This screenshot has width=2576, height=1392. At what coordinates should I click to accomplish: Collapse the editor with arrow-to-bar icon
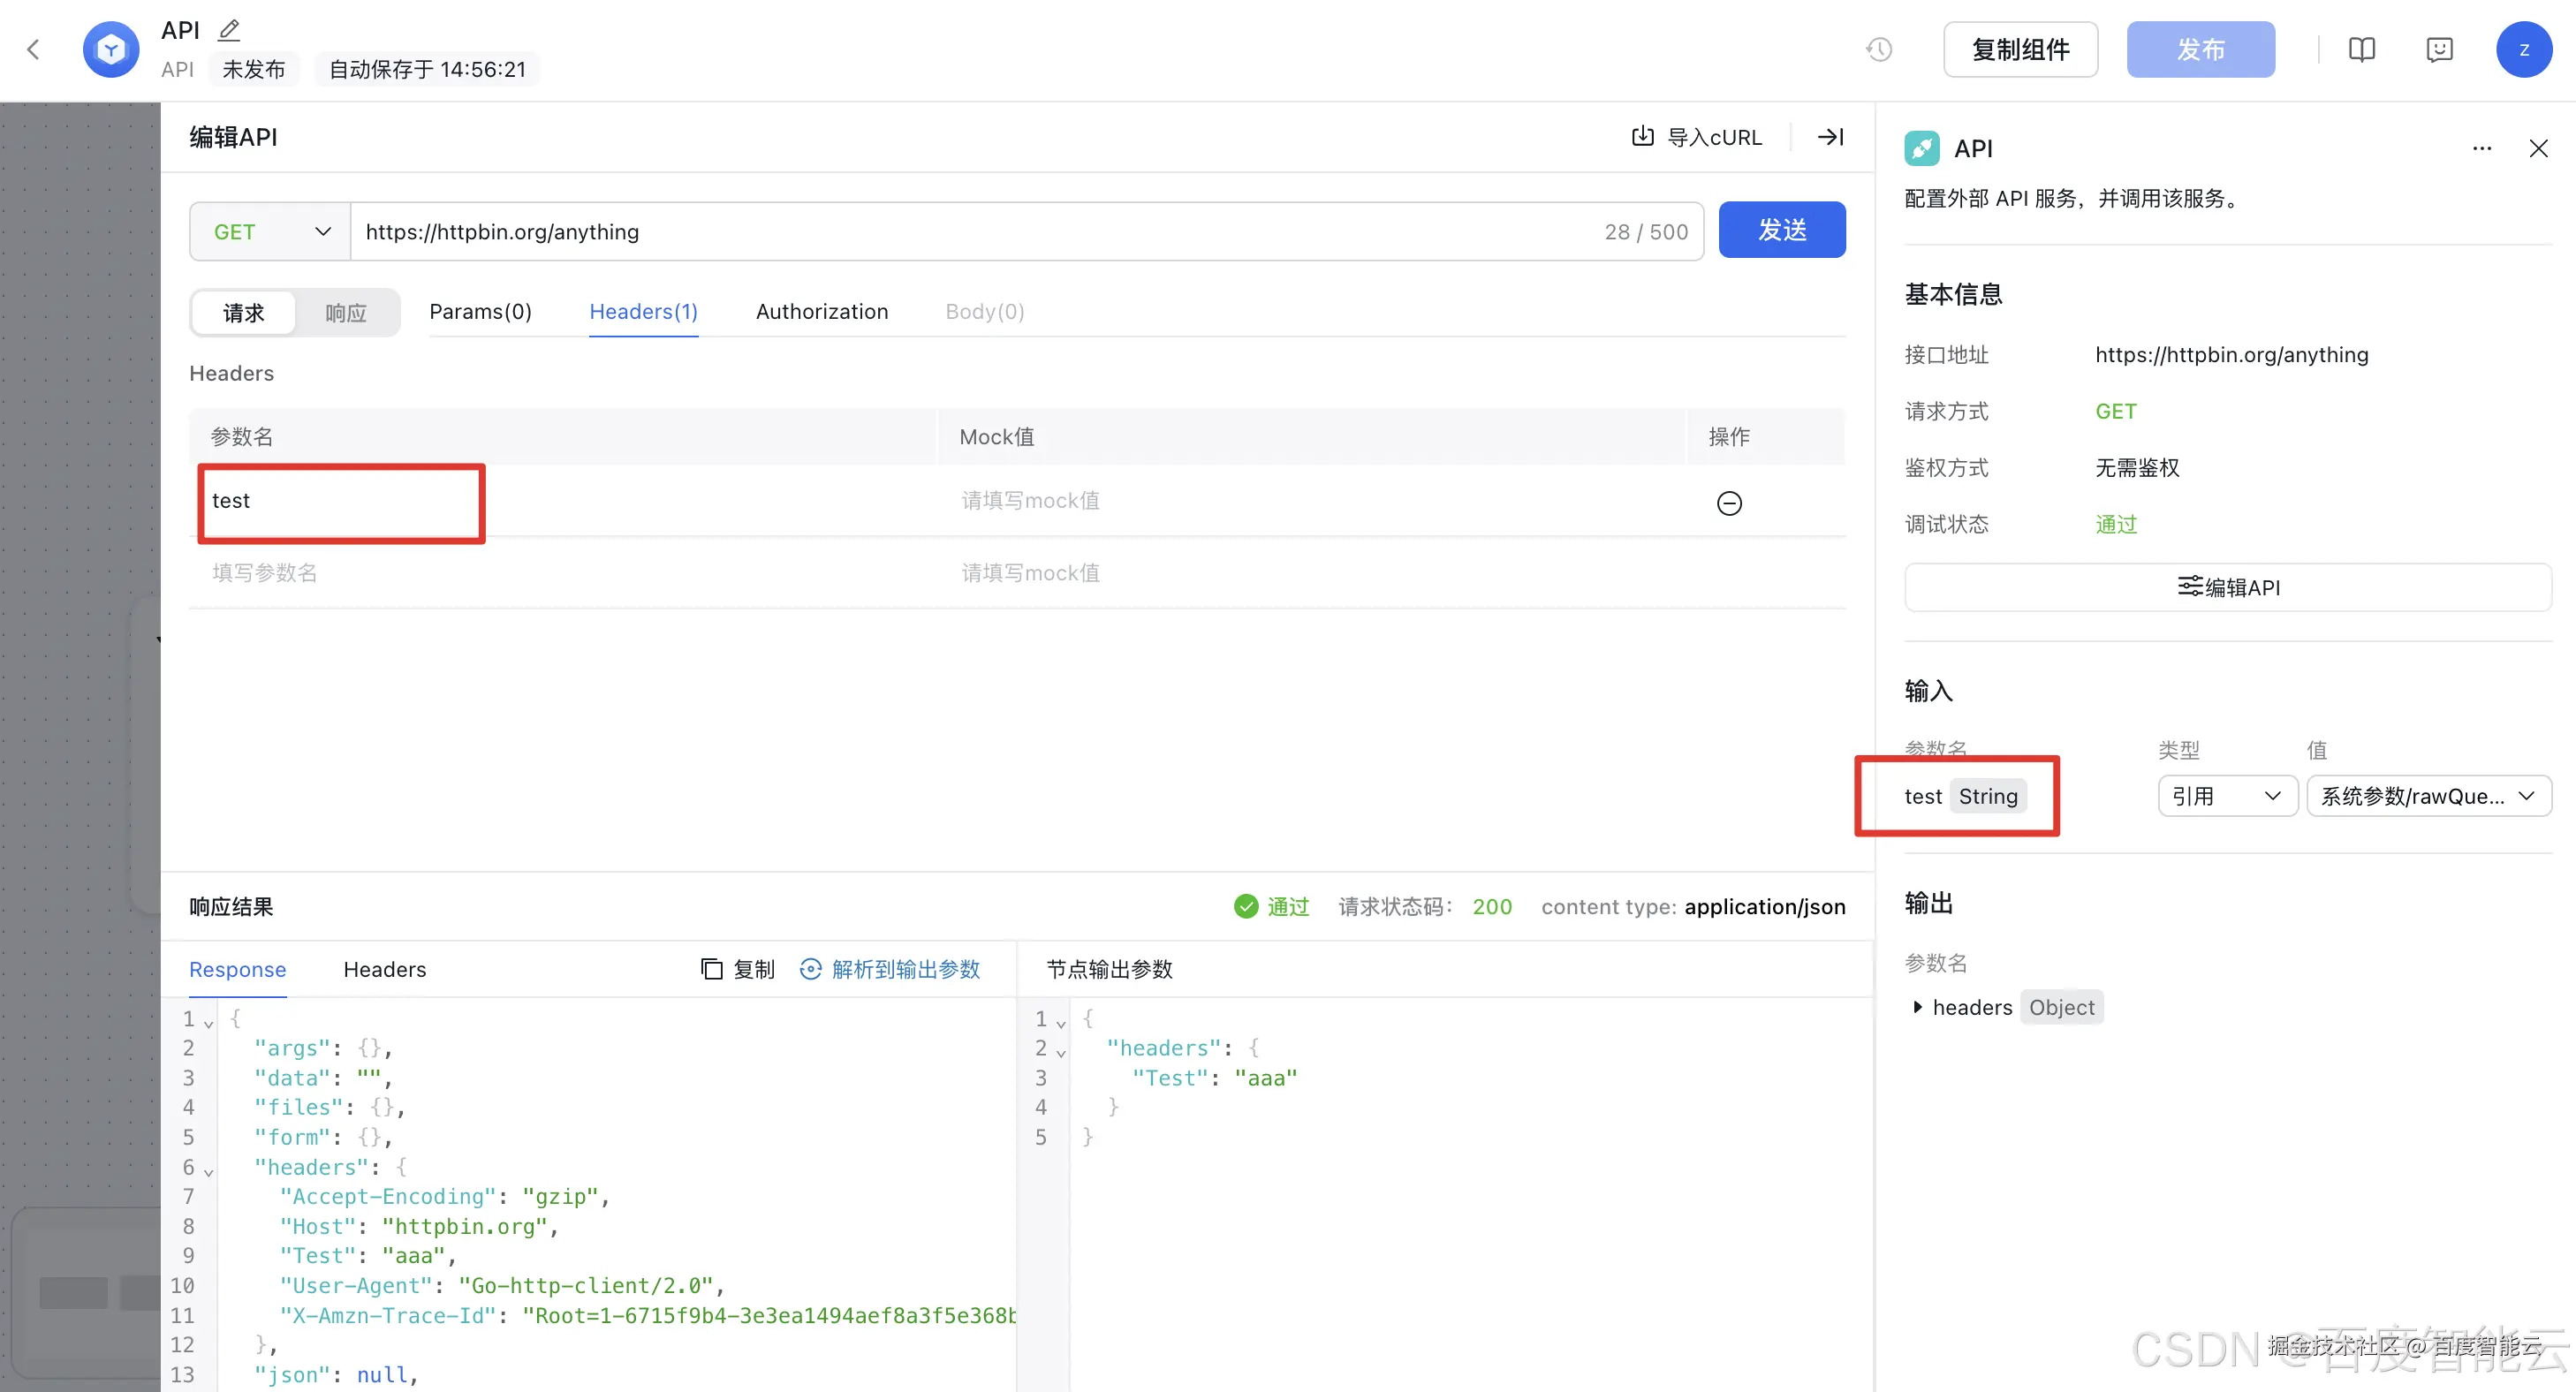coord(1830,137)
